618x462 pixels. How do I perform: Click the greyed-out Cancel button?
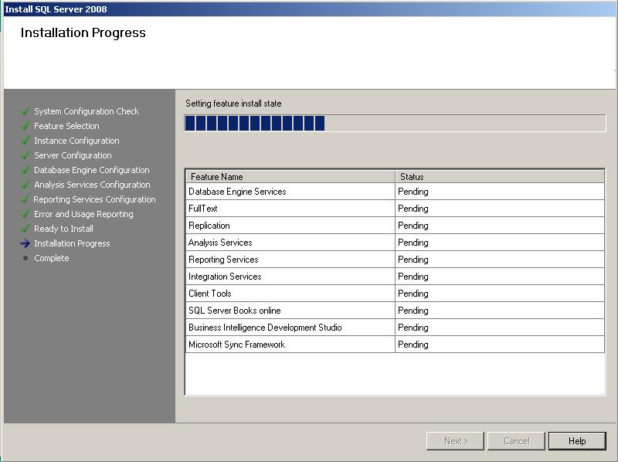516,440
